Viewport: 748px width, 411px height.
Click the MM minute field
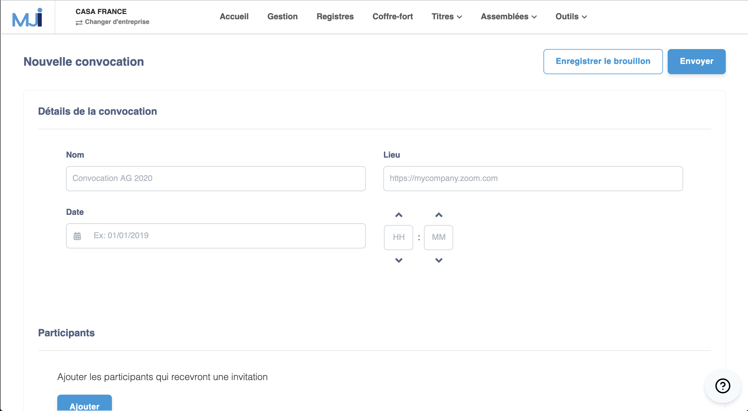tap(439, 238)
